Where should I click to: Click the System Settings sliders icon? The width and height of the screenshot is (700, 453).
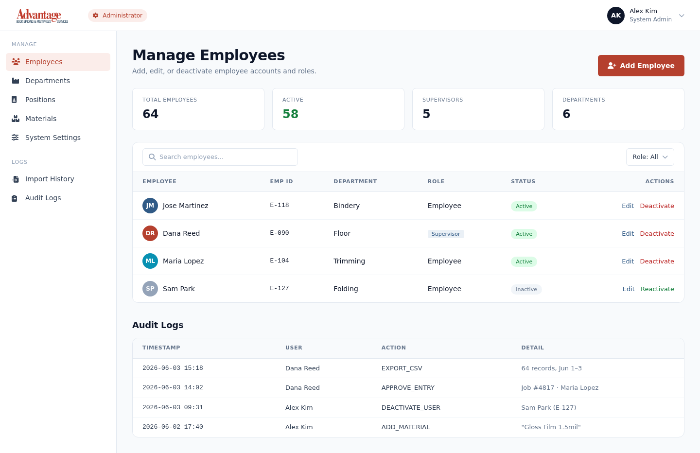[15, 138]
